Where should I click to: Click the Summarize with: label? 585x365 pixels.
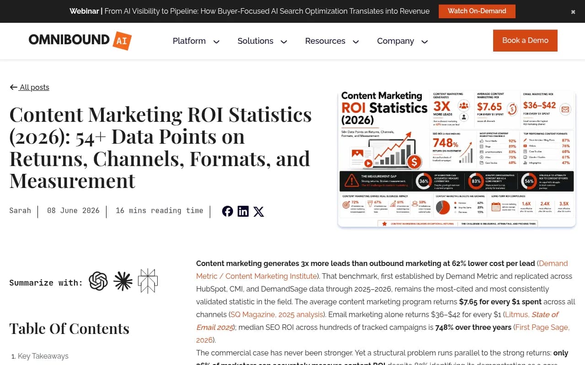click(46, 282)
